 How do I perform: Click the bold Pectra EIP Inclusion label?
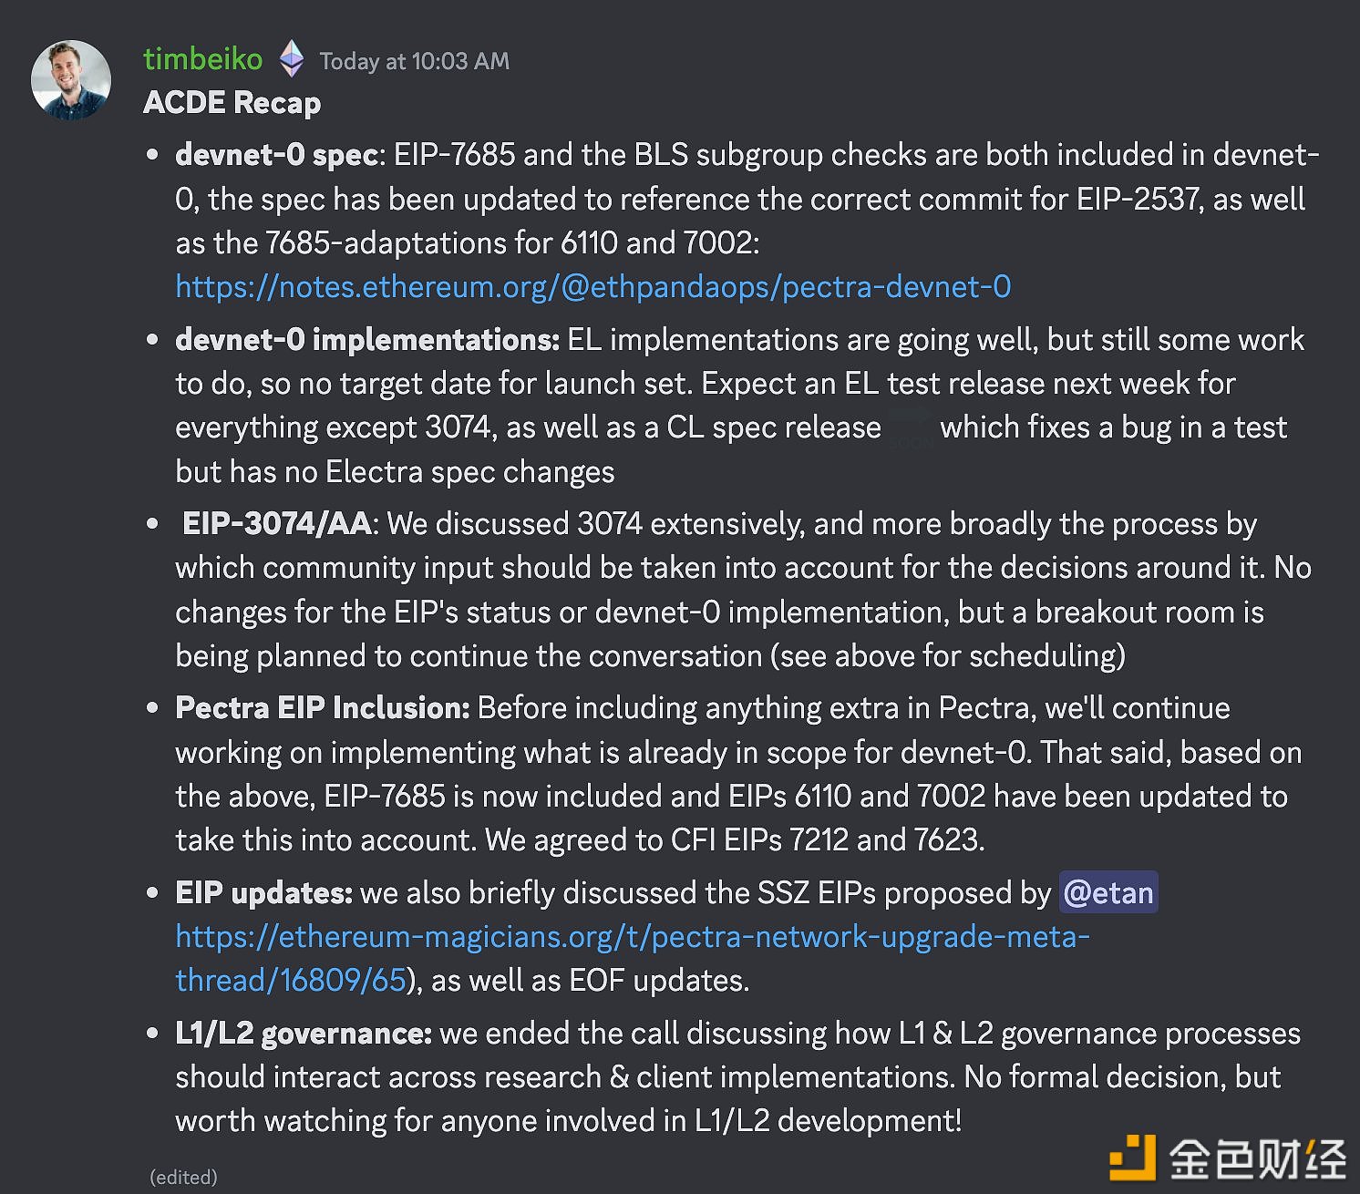click(x=323, y=708)
